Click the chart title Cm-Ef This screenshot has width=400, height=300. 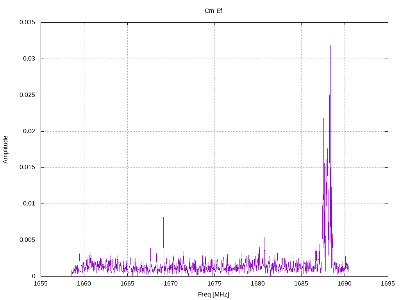click(x=213, y=11)
